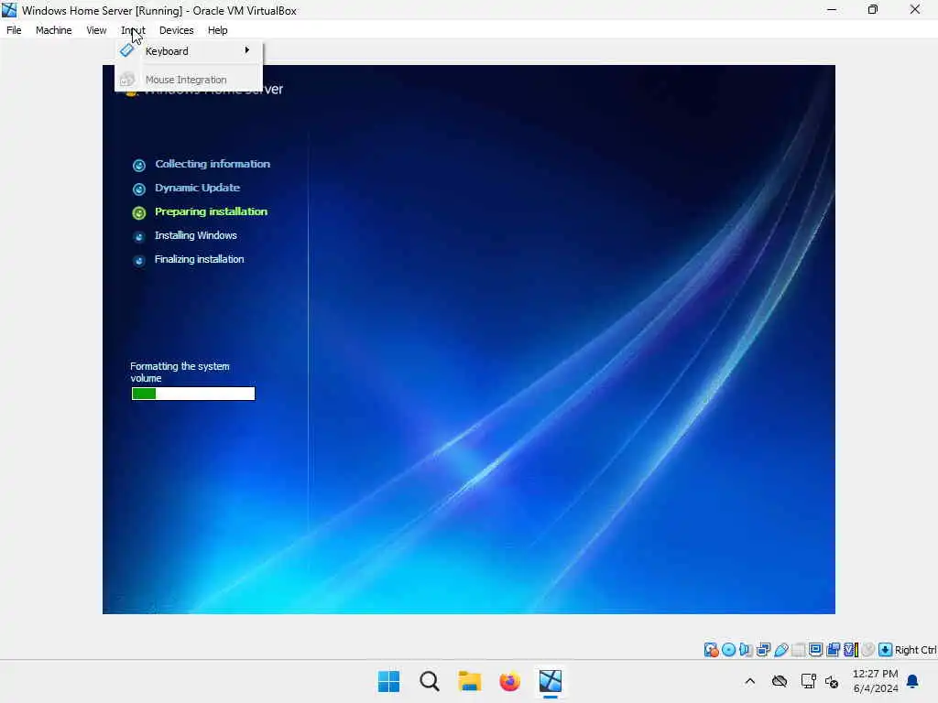938x703 pixels.
Task: Click the VirtualBox icon in the title bar
Action: click(x=9, y=10)
